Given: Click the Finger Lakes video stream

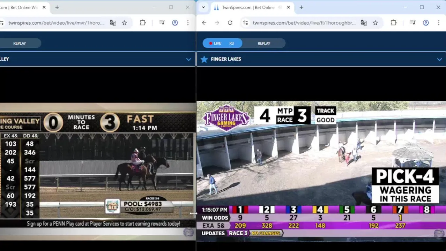Looking at the screenshot, I should (x=321, y=171).
